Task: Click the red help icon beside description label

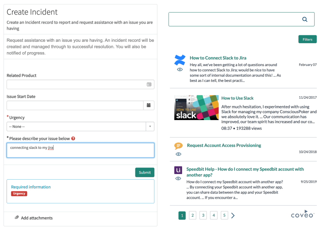Action: 73,139
